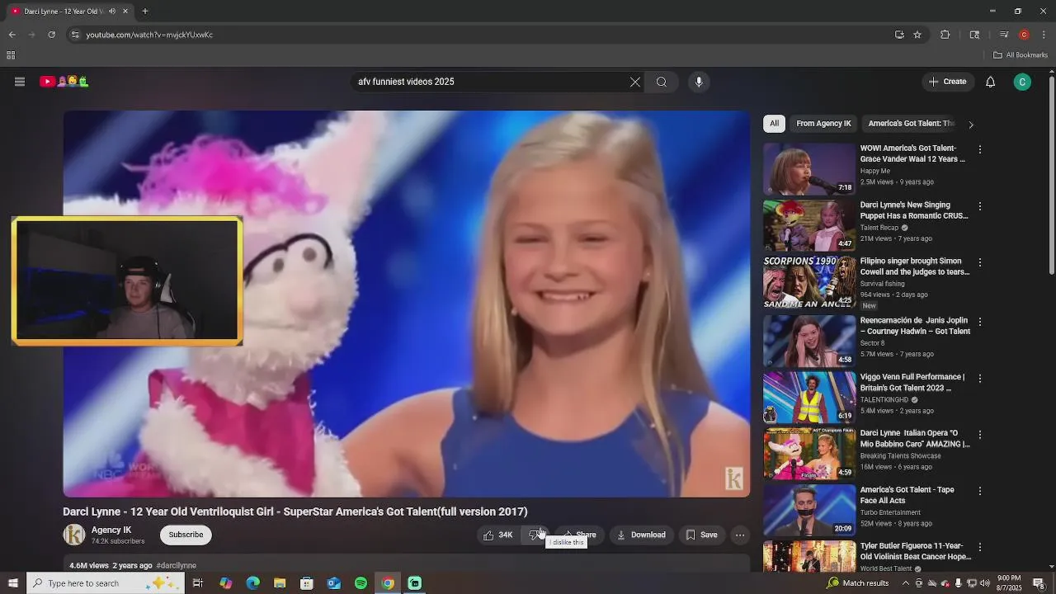
Task: Open the green C YouTube account avatar
Action: 1022,82
